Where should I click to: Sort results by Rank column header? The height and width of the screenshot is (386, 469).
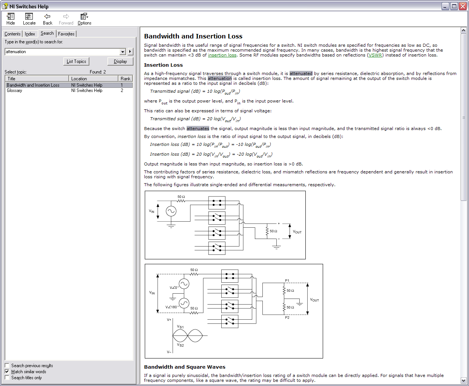(x=125, y=78)
